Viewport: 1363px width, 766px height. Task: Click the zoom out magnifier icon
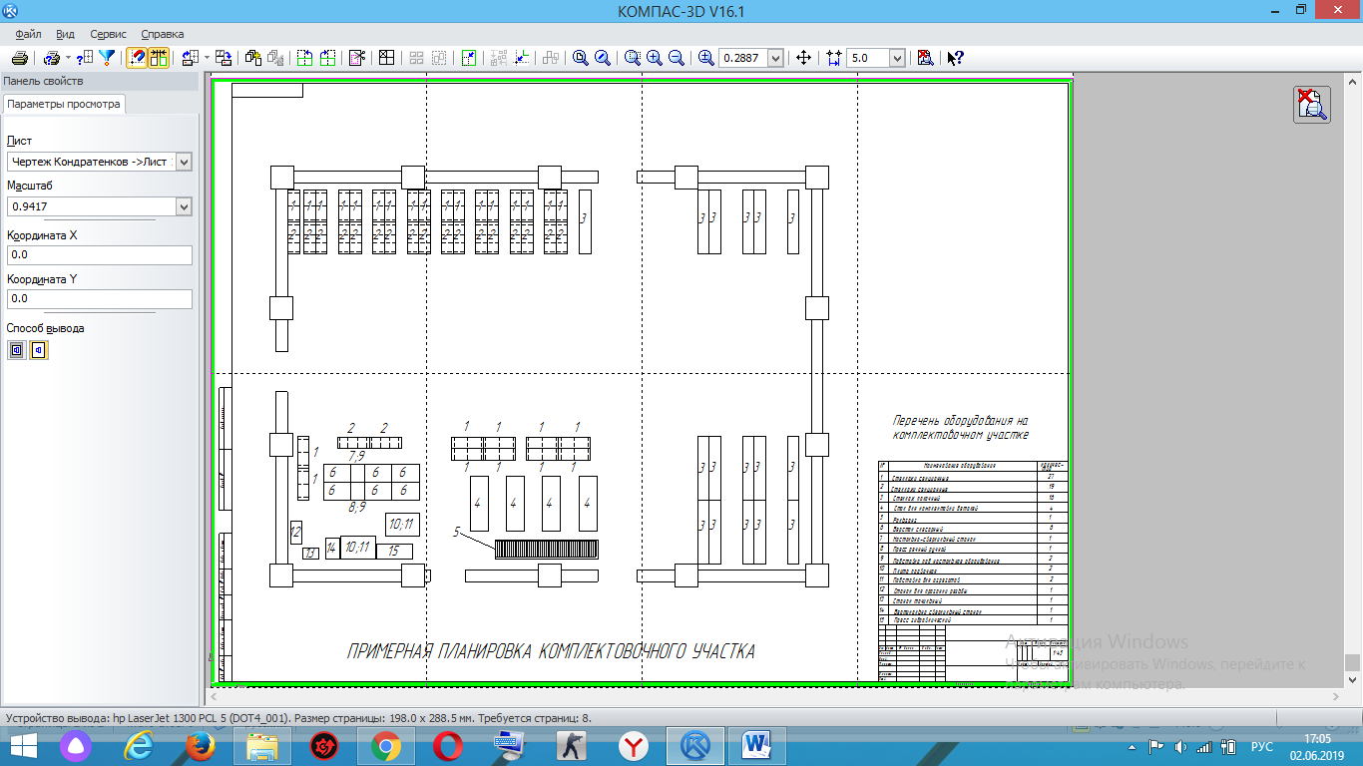tap(677, 58)
